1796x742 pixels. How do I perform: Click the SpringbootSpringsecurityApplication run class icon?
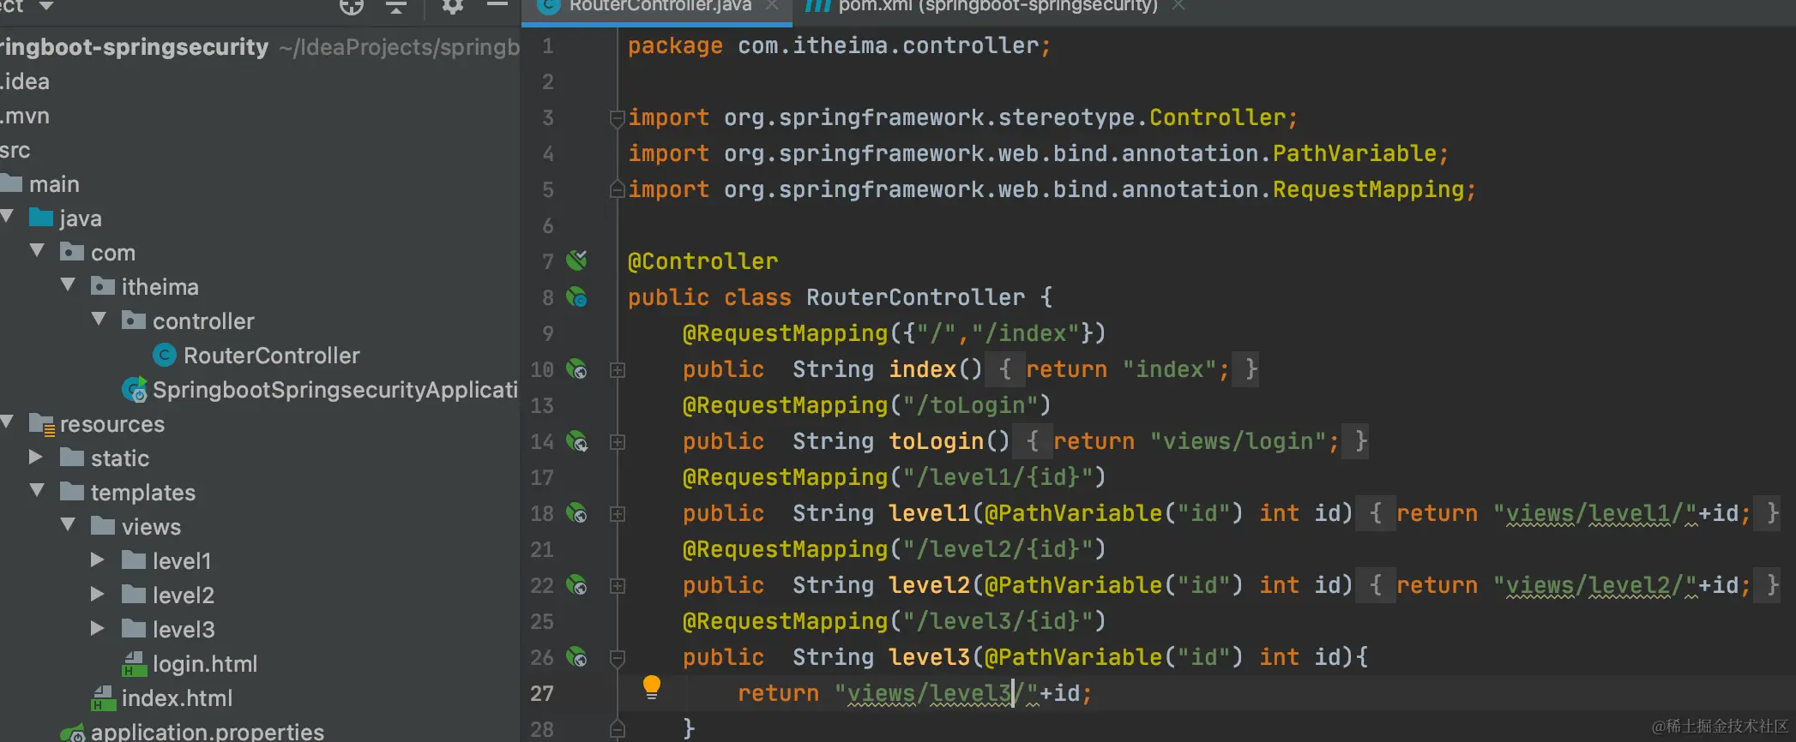135,390
